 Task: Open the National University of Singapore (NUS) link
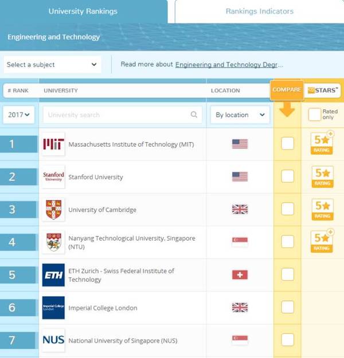tap(123, 340)
